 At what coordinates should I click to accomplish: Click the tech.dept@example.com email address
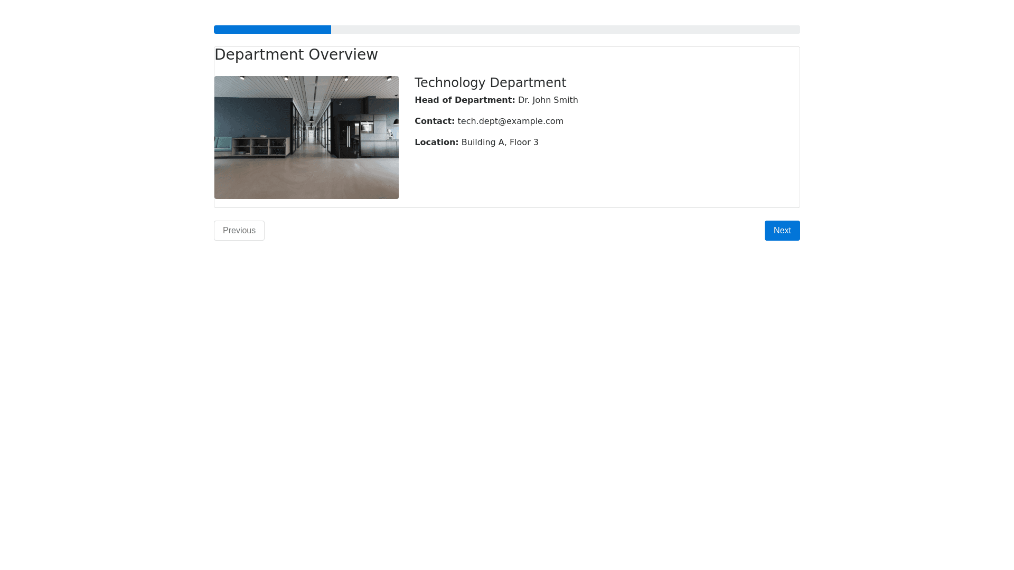[510, 121]
